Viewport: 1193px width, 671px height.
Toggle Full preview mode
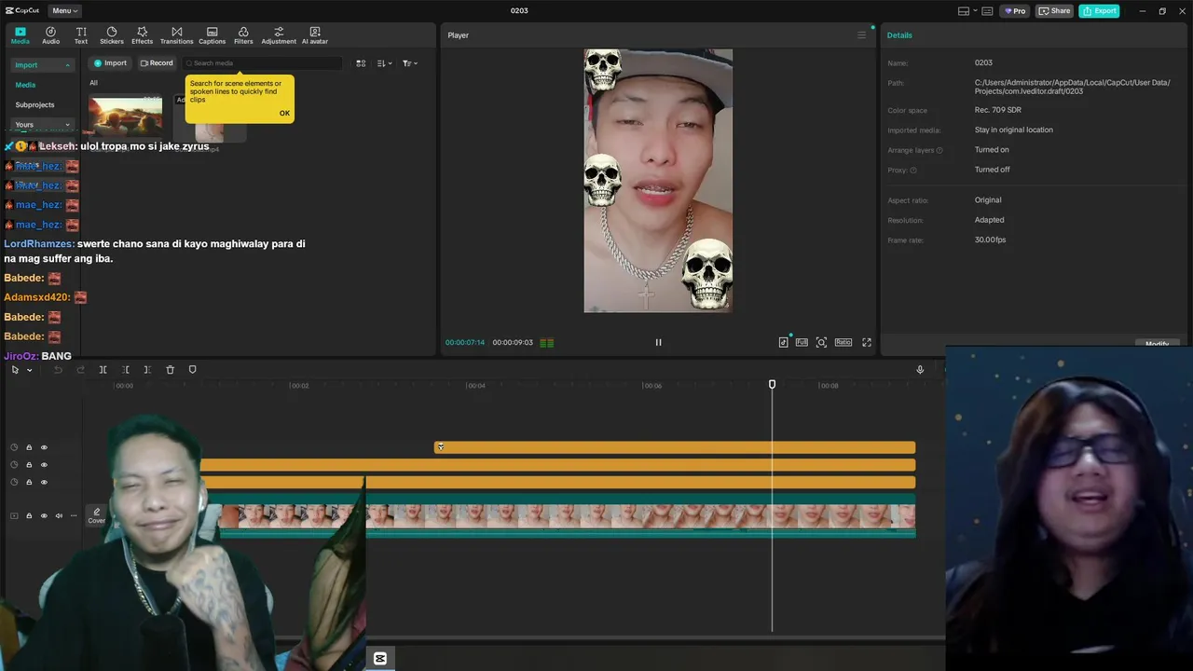[802, 342]
